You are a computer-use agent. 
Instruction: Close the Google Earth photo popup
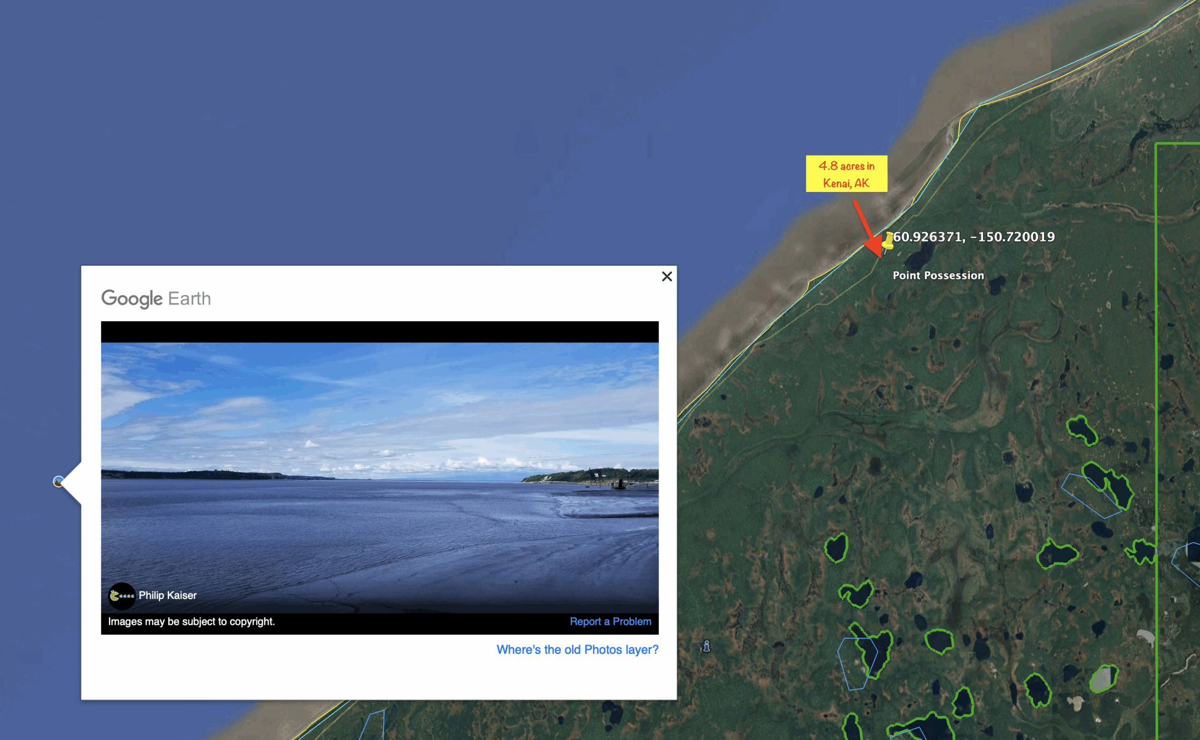point(667,276)
